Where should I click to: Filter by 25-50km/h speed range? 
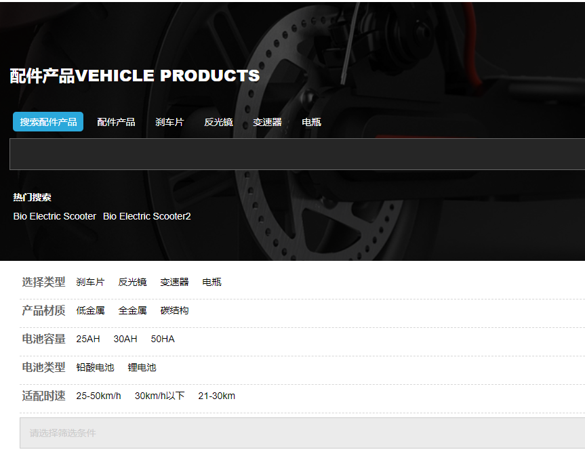[x=98, y=396]
